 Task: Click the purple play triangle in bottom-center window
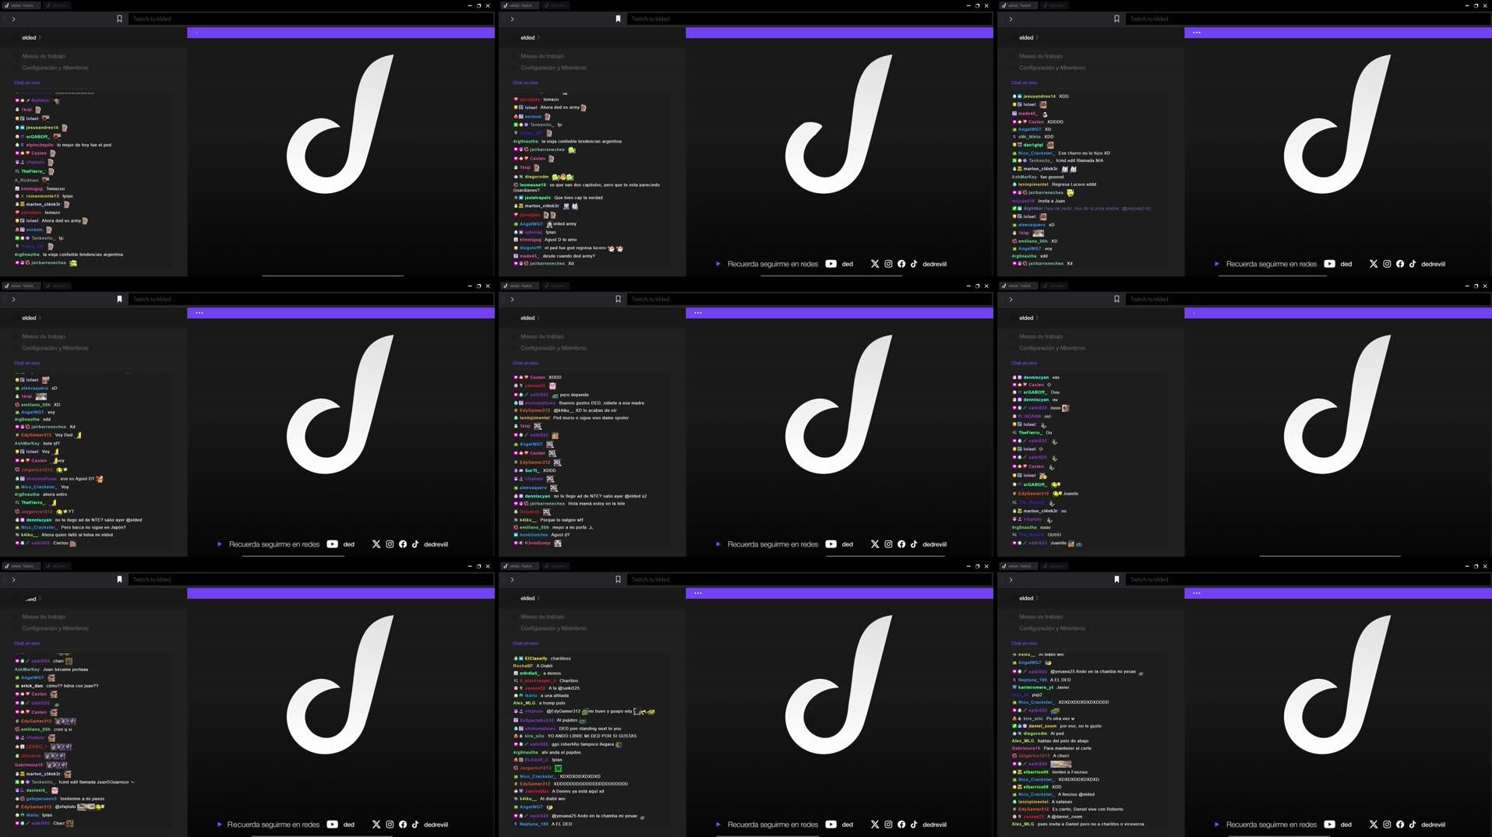click(718, 825)
